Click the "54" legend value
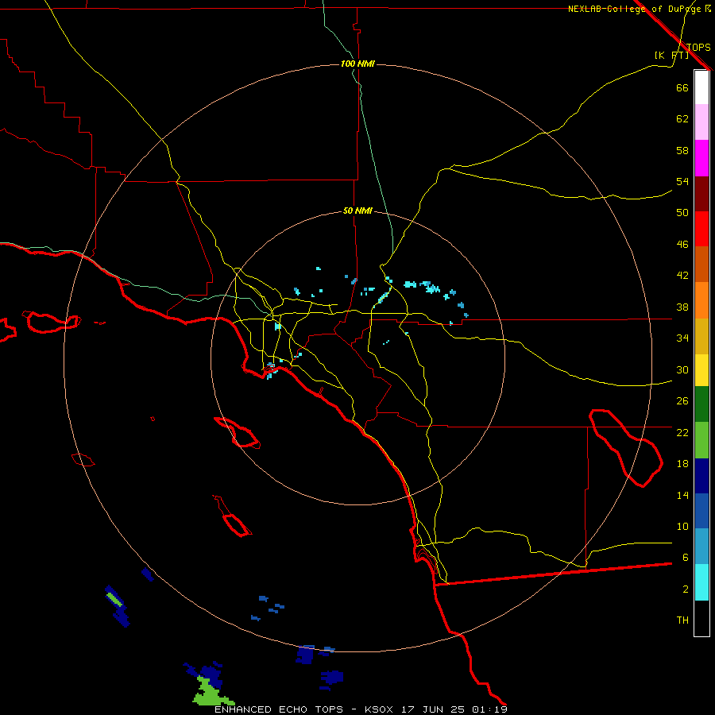715x715 pixels. click(x=682, y=181)
